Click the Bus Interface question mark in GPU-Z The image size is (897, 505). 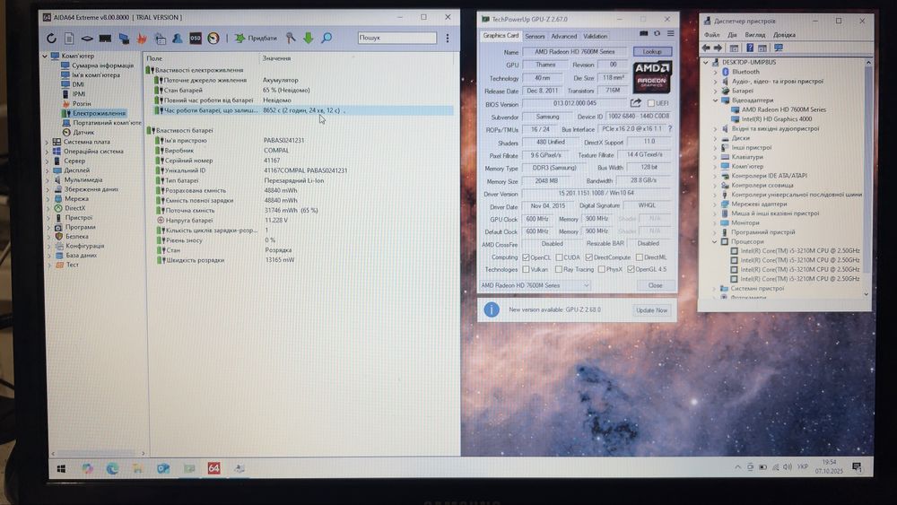pyautogui.click(x=670, y=128)
